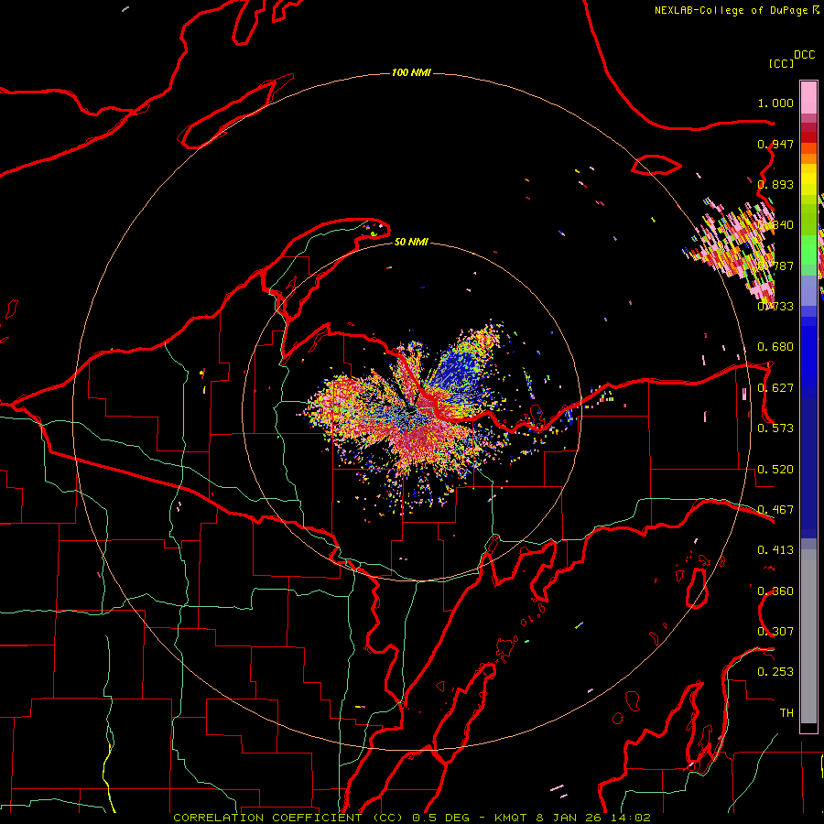This screenshot has width=824, height=824.
Task: Click the 100 NMI range ring label
Action: (x=411, y=72)
